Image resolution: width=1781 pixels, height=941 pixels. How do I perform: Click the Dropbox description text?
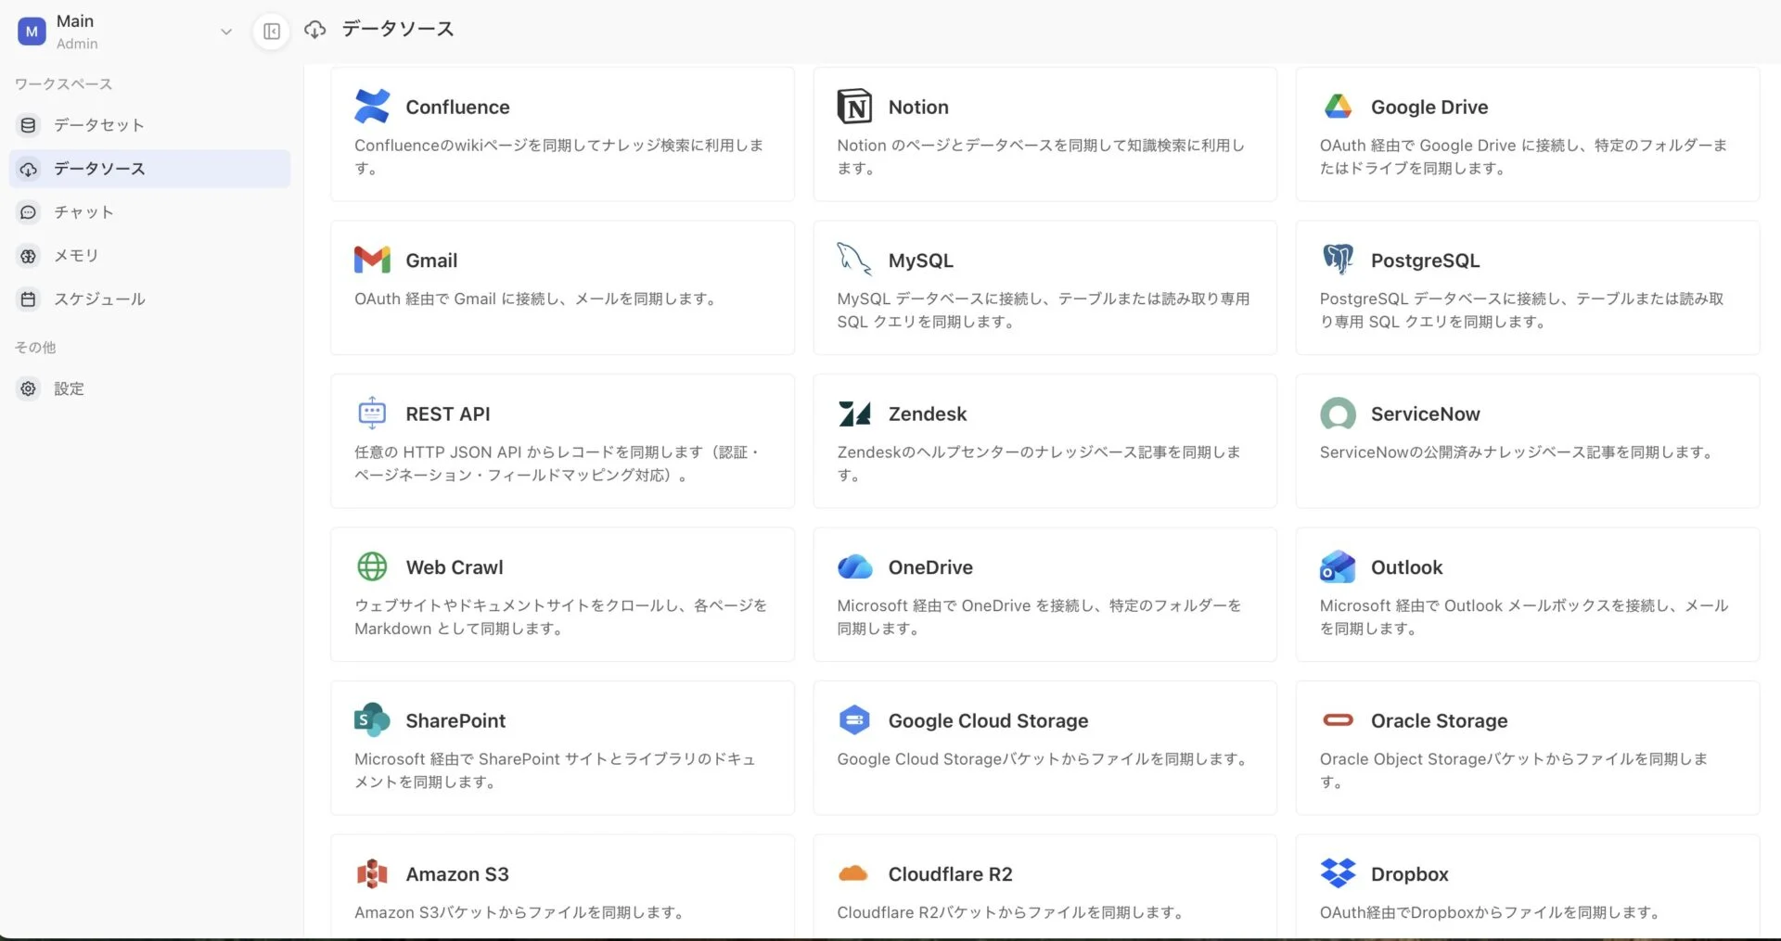point(1490,912)
